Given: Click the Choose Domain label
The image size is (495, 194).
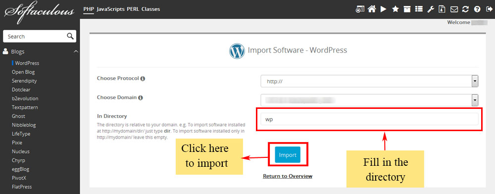Looking at the screenshot, I should tap(117, 97).
